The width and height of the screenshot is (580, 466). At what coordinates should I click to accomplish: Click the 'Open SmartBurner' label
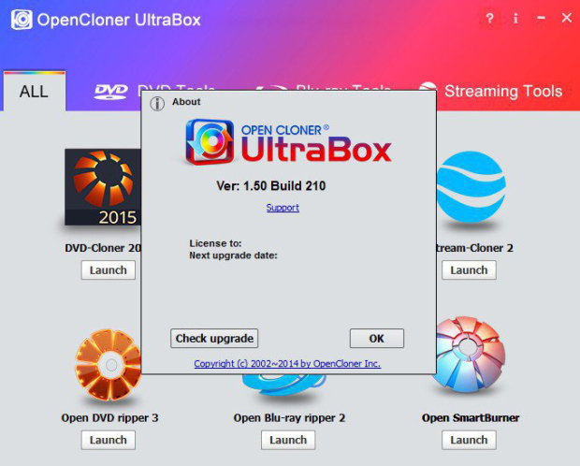tap(471, 418)
